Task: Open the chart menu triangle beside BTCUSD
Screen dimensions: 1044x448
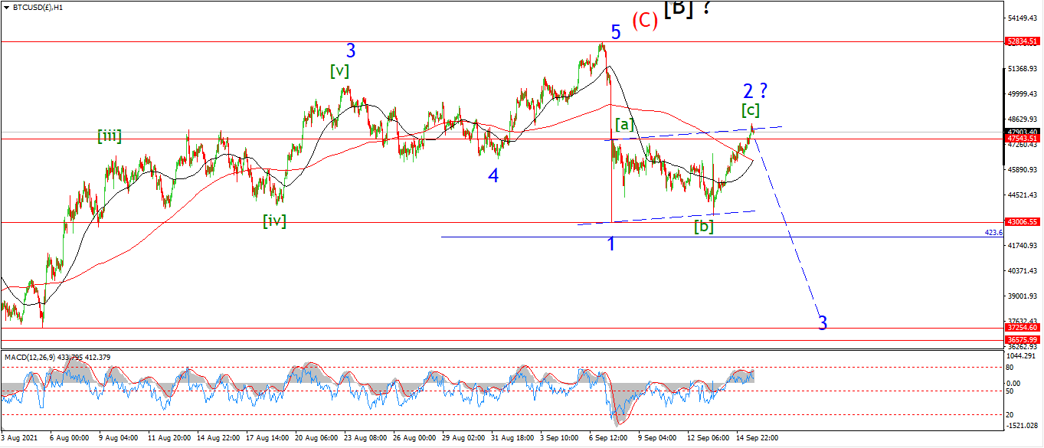Action: 5,7
